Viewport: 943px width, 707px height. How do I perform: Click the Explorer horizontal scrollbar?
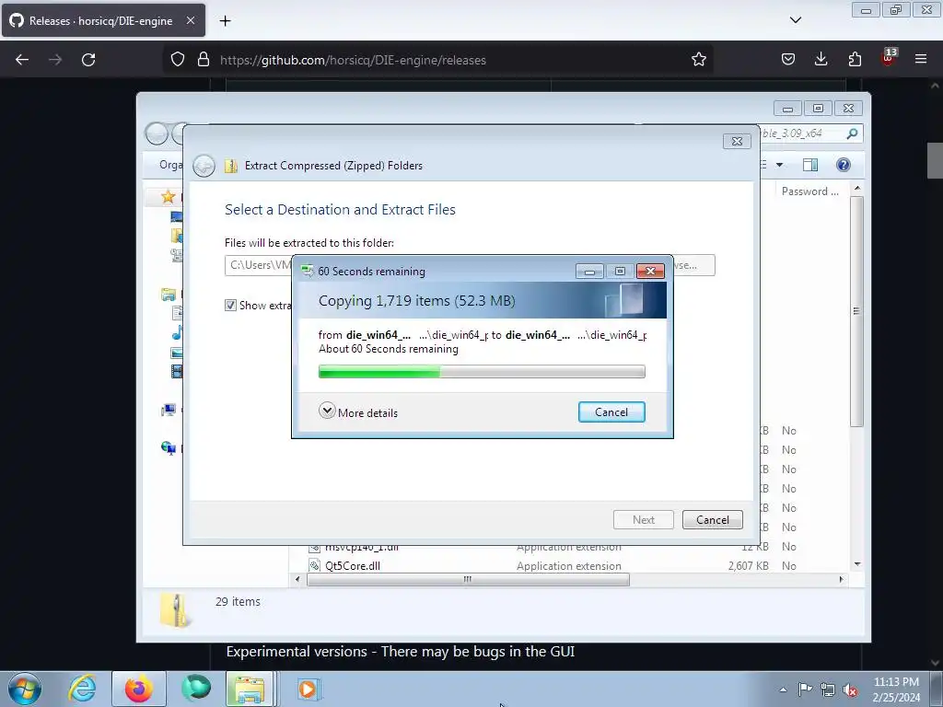[x=468, y=580]
